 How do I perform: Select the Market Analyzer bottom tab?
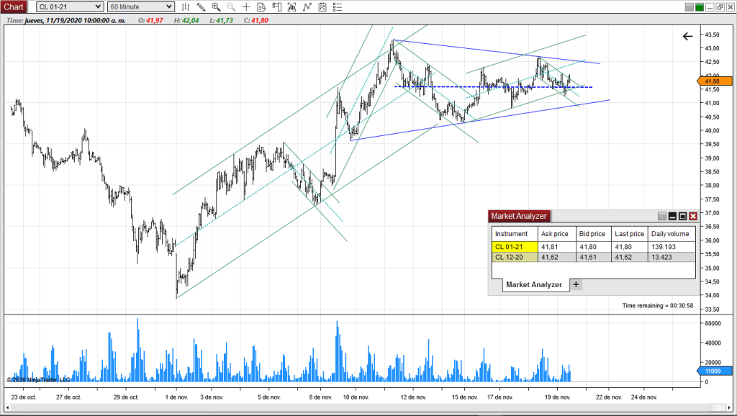[533, 285]
